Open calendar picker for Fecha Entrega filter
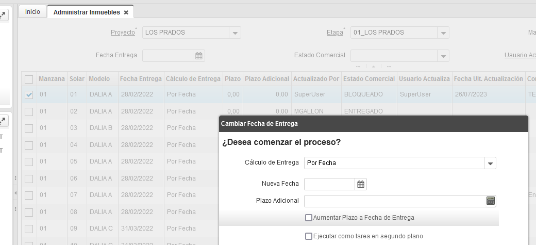This screenshot has height=245, width=536. (199, 56)
